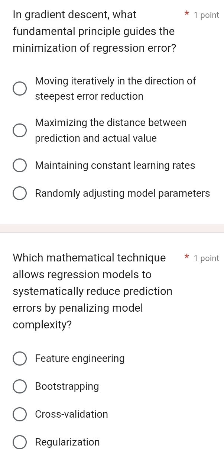
Task: Click the 'Which mathematical technique' question heading
Action: [x=92, y=291]
